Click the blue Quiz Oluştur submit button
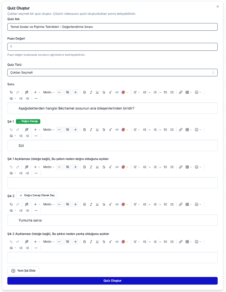 pos(112,281)
